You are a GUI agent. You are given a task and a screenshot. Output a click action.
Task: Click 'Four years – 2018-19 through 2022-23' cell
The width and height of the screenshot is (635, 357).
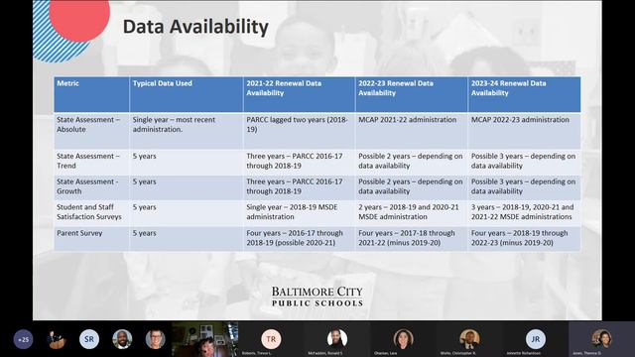tap(525, 238)
